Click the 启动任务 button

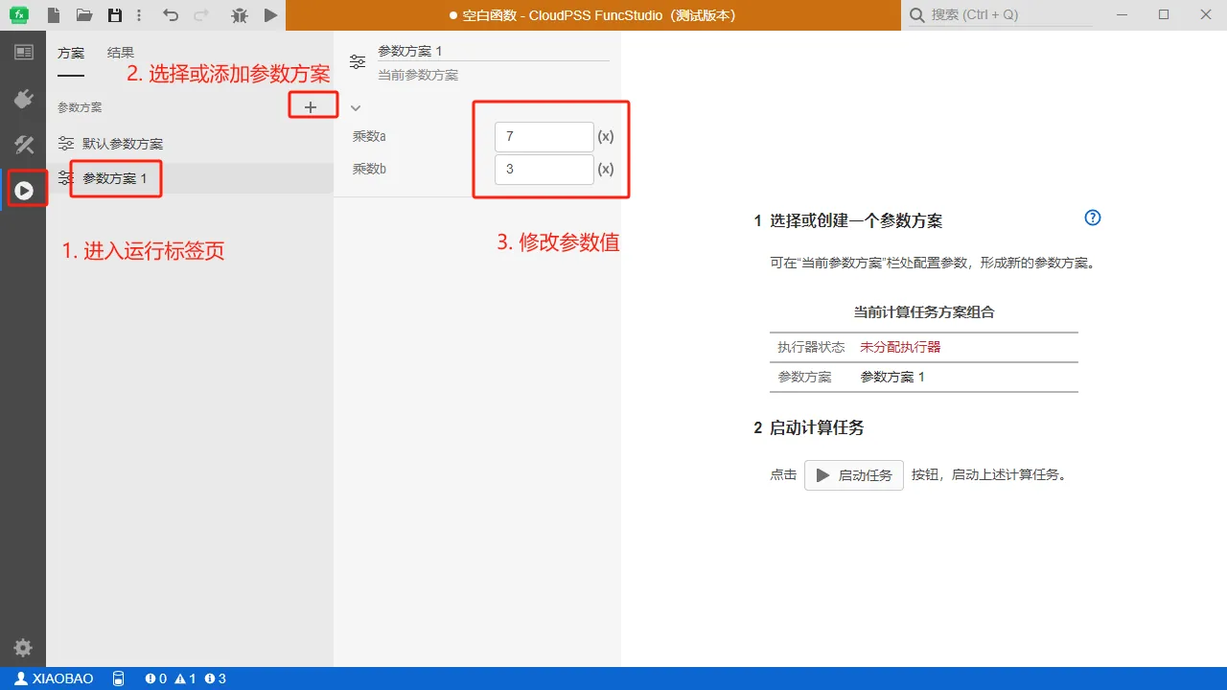pos(853,475)
